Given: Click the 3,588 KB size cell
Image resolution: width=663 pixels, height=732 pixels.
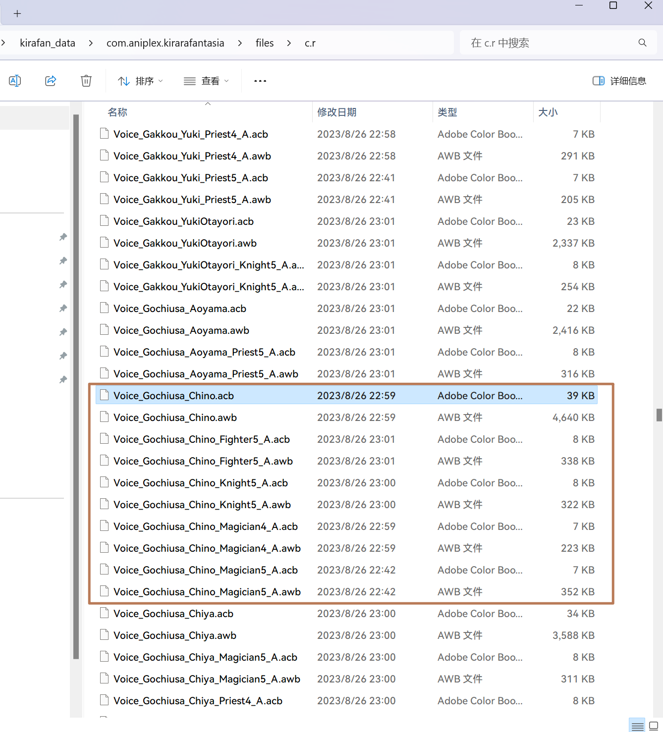Looking at the screenshot, I should click(x=573, y=635).
